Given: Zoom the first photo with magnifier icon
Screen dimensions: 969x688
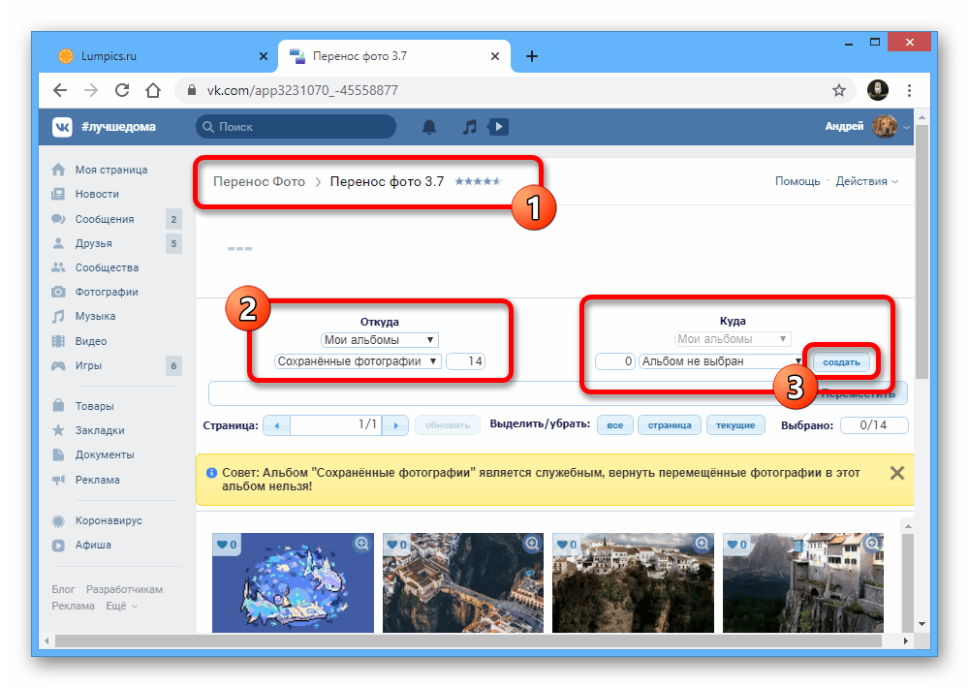Looking at the screenshot, I should (361, 545).
